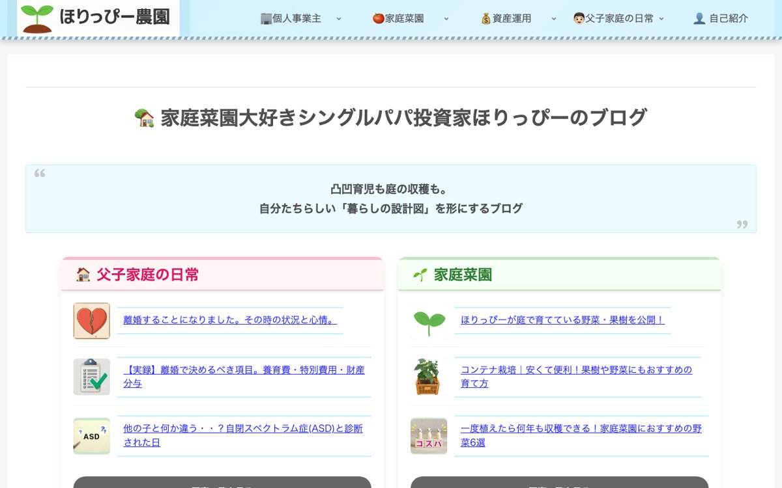Click the clipboard checklist thumbnail
The image size is (782, 488).
pos(91,377)
